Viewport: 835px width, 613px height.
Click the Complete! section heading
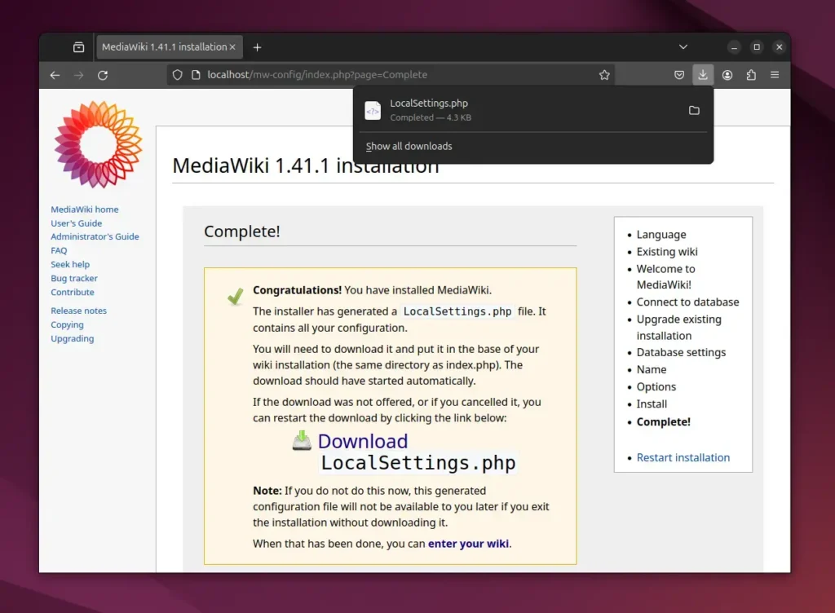tap(242, 232)
